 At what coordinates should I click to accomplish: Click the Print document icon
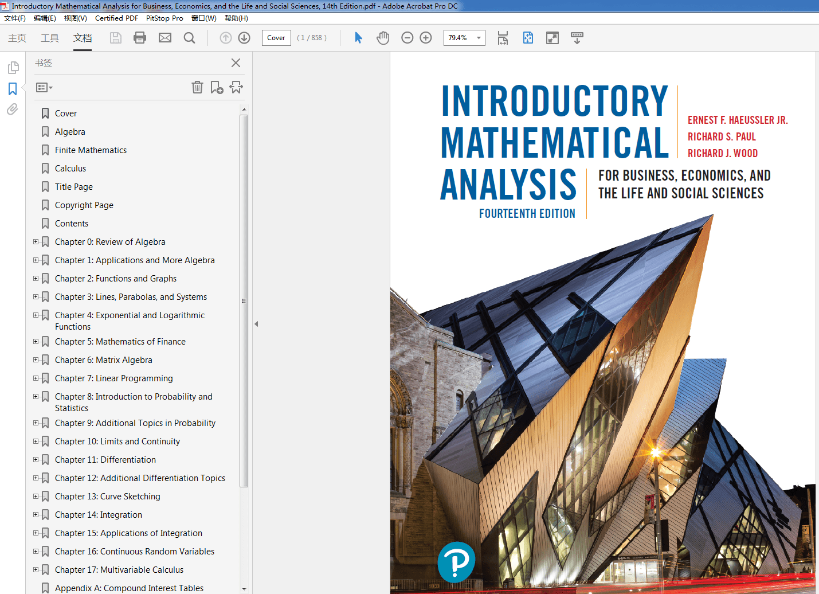point(140,38)
